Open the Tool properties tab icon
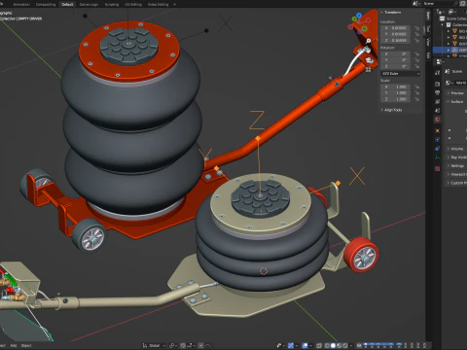Viewport: 467px width, 350px height. click(438, 73)
